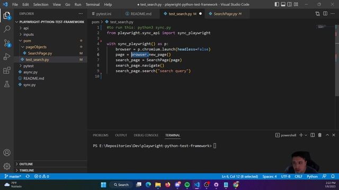Open the Accounts menu icon

pos(7,153)
